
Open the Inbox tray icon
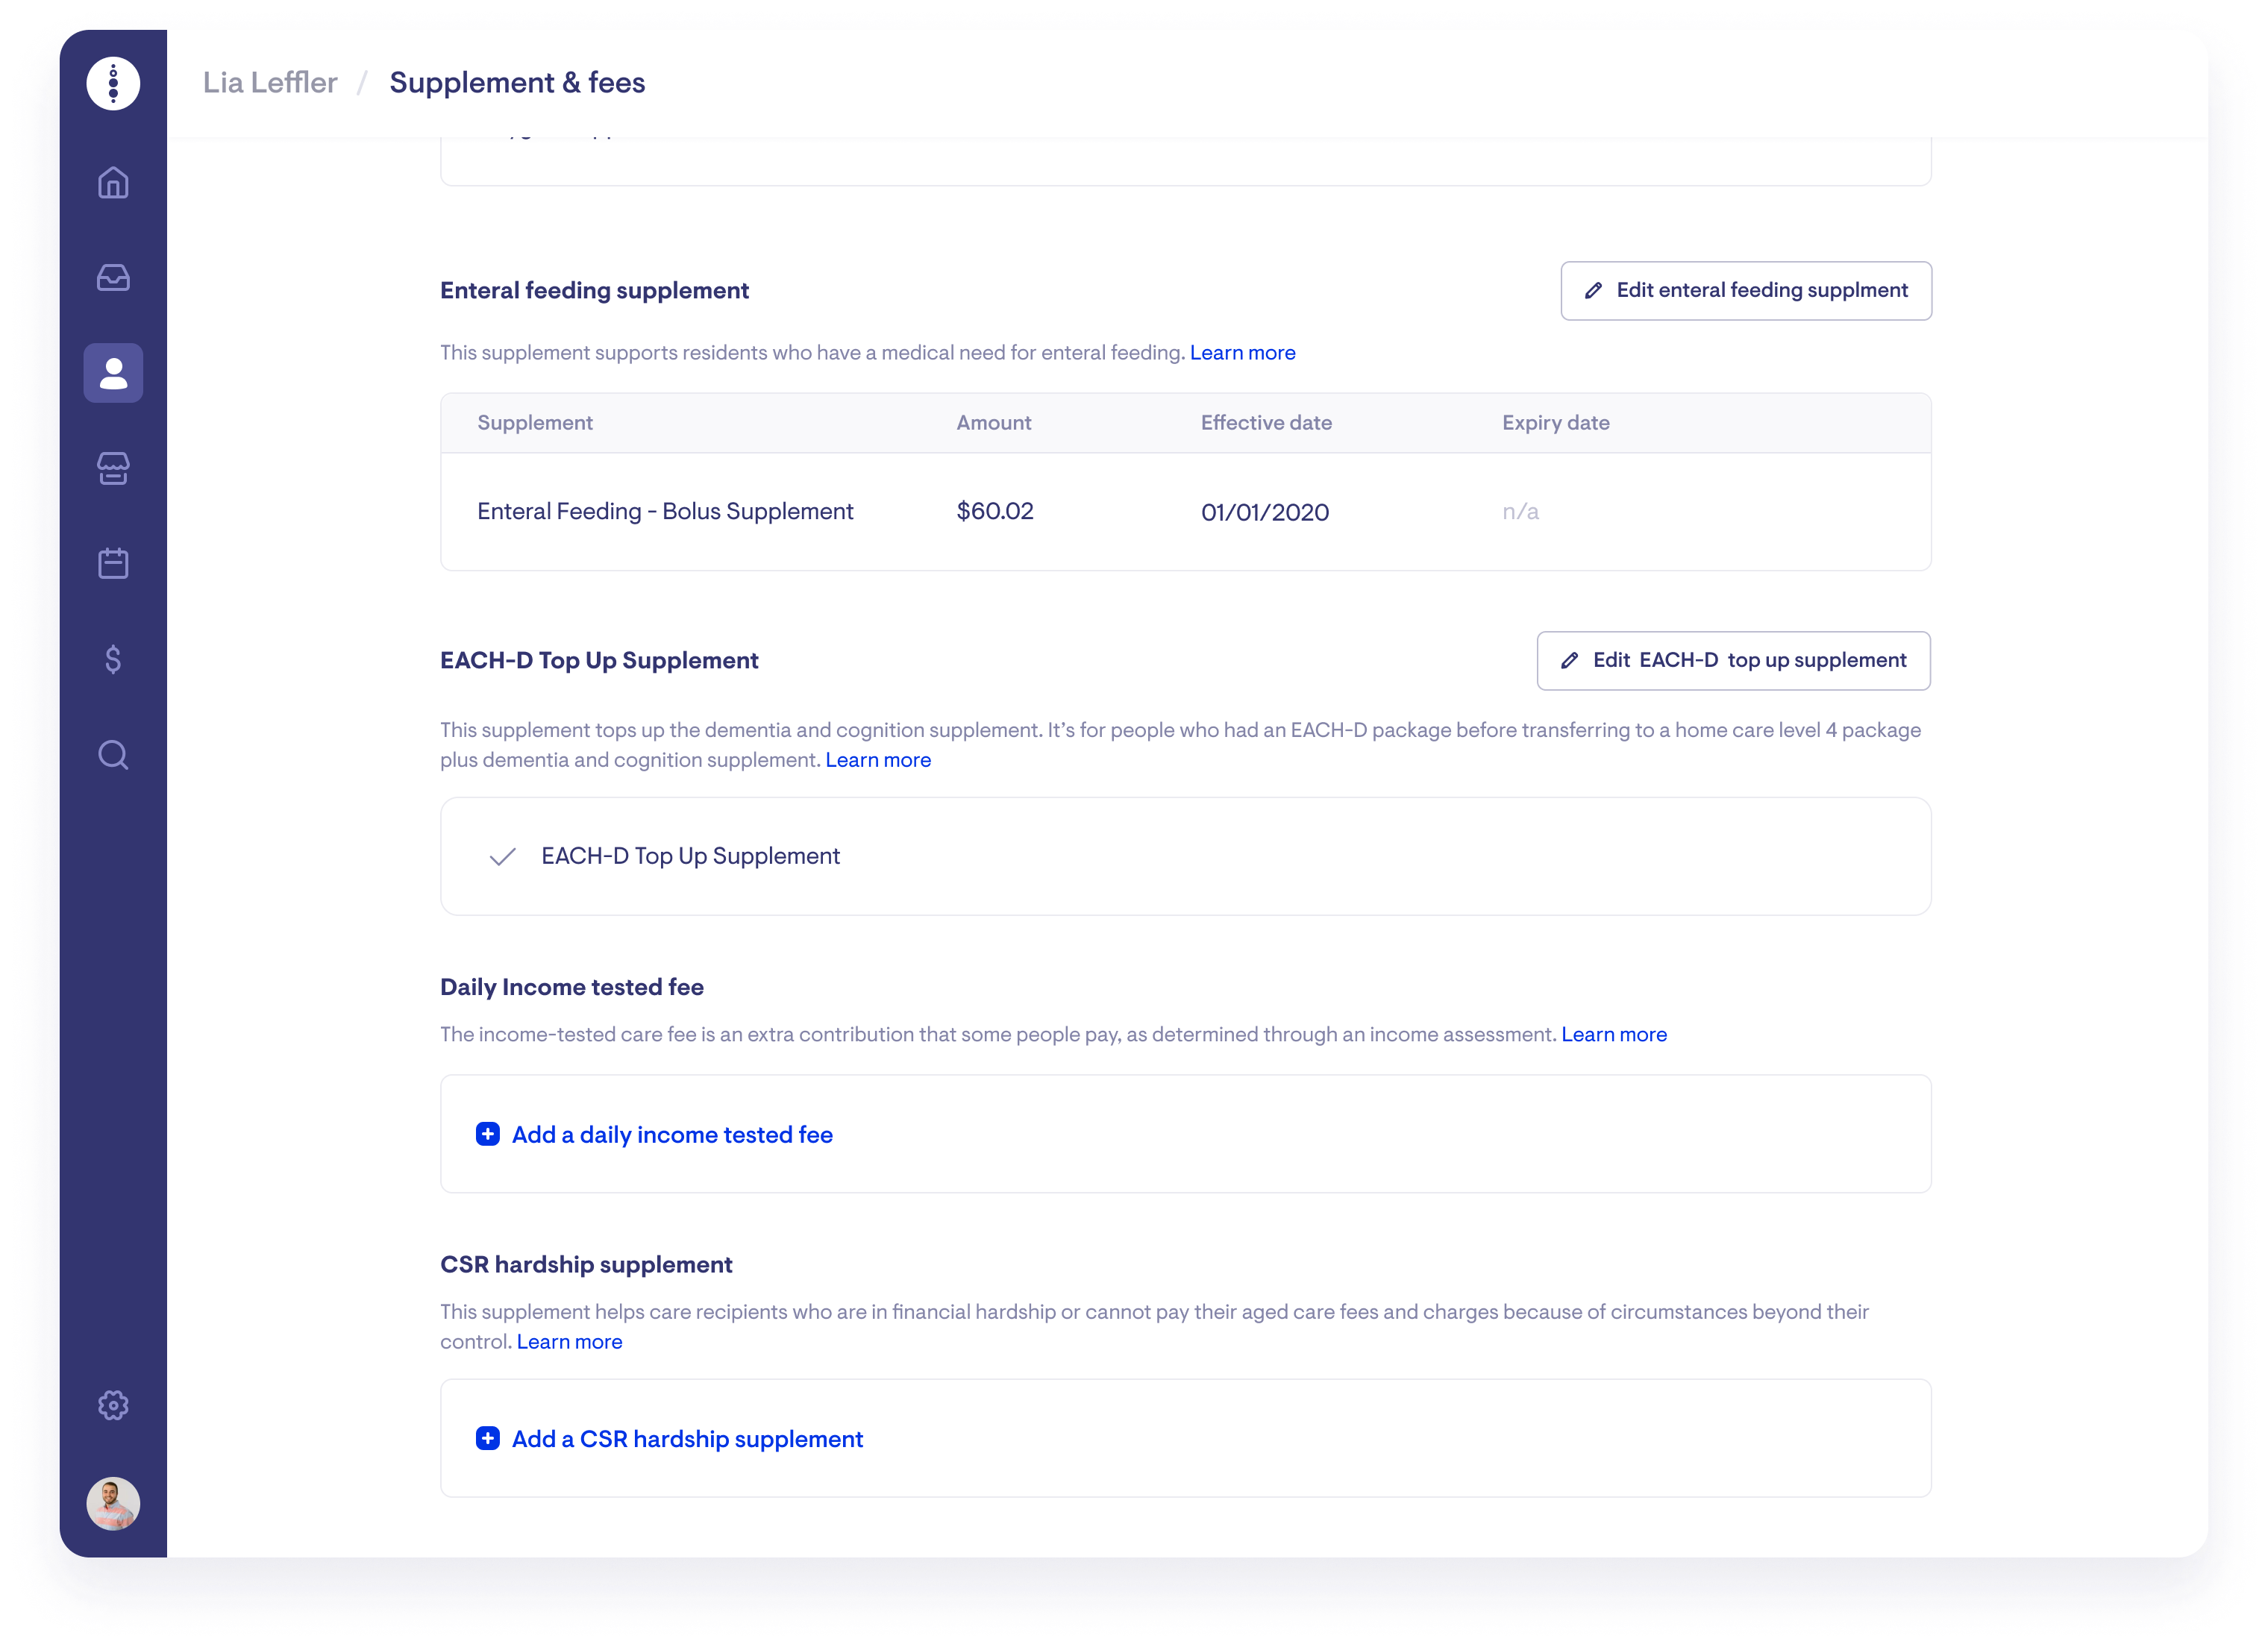point(113,278)
